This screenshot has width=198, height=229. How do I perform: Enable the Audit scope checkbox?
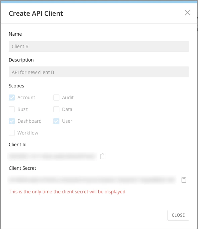56,98
